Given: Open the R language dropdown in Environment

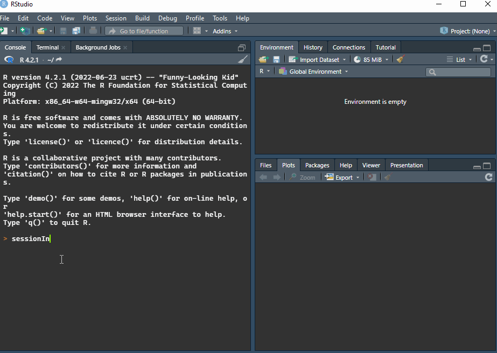Looking at the screenshot, I should pos(265,71).
